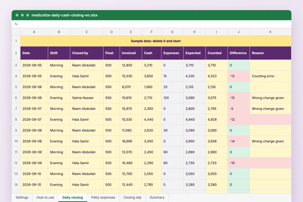Screen dimensions: 303x202
Task: Select the expenses cell showing 30
Action: [x=172, y=130]
